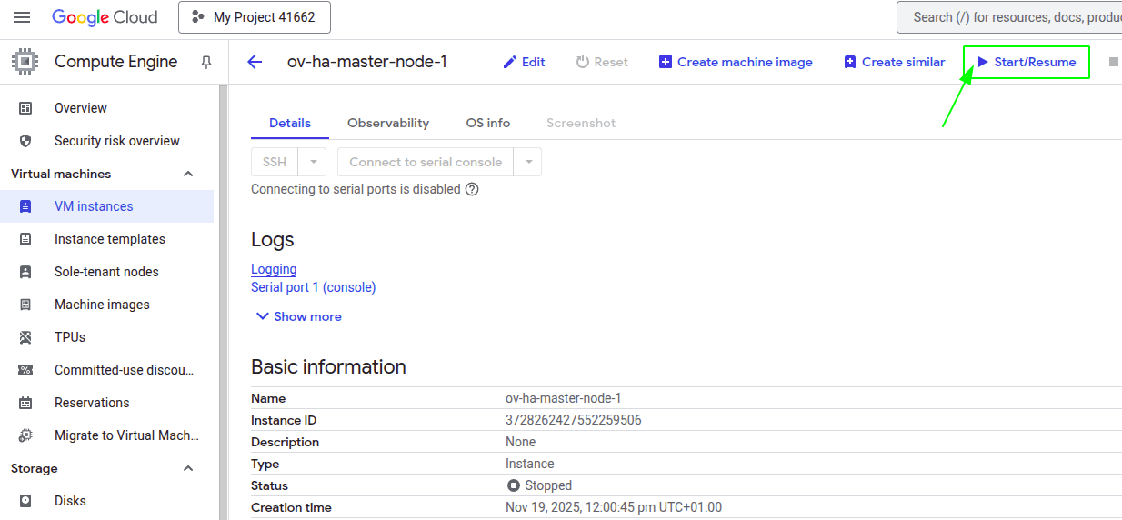Click the Instance ID 3728262427552259506
1122x520 pixels.
pyautogui.click(x=574, y=420)
